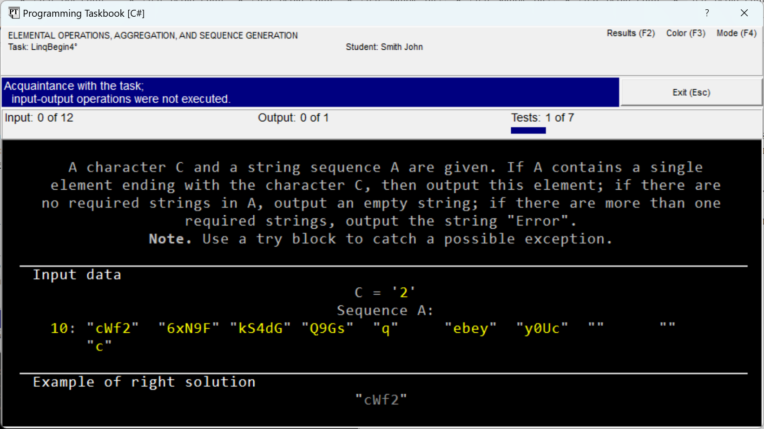Click the "Input data" section header
The image size is (764, 429).
pos(77,275)
